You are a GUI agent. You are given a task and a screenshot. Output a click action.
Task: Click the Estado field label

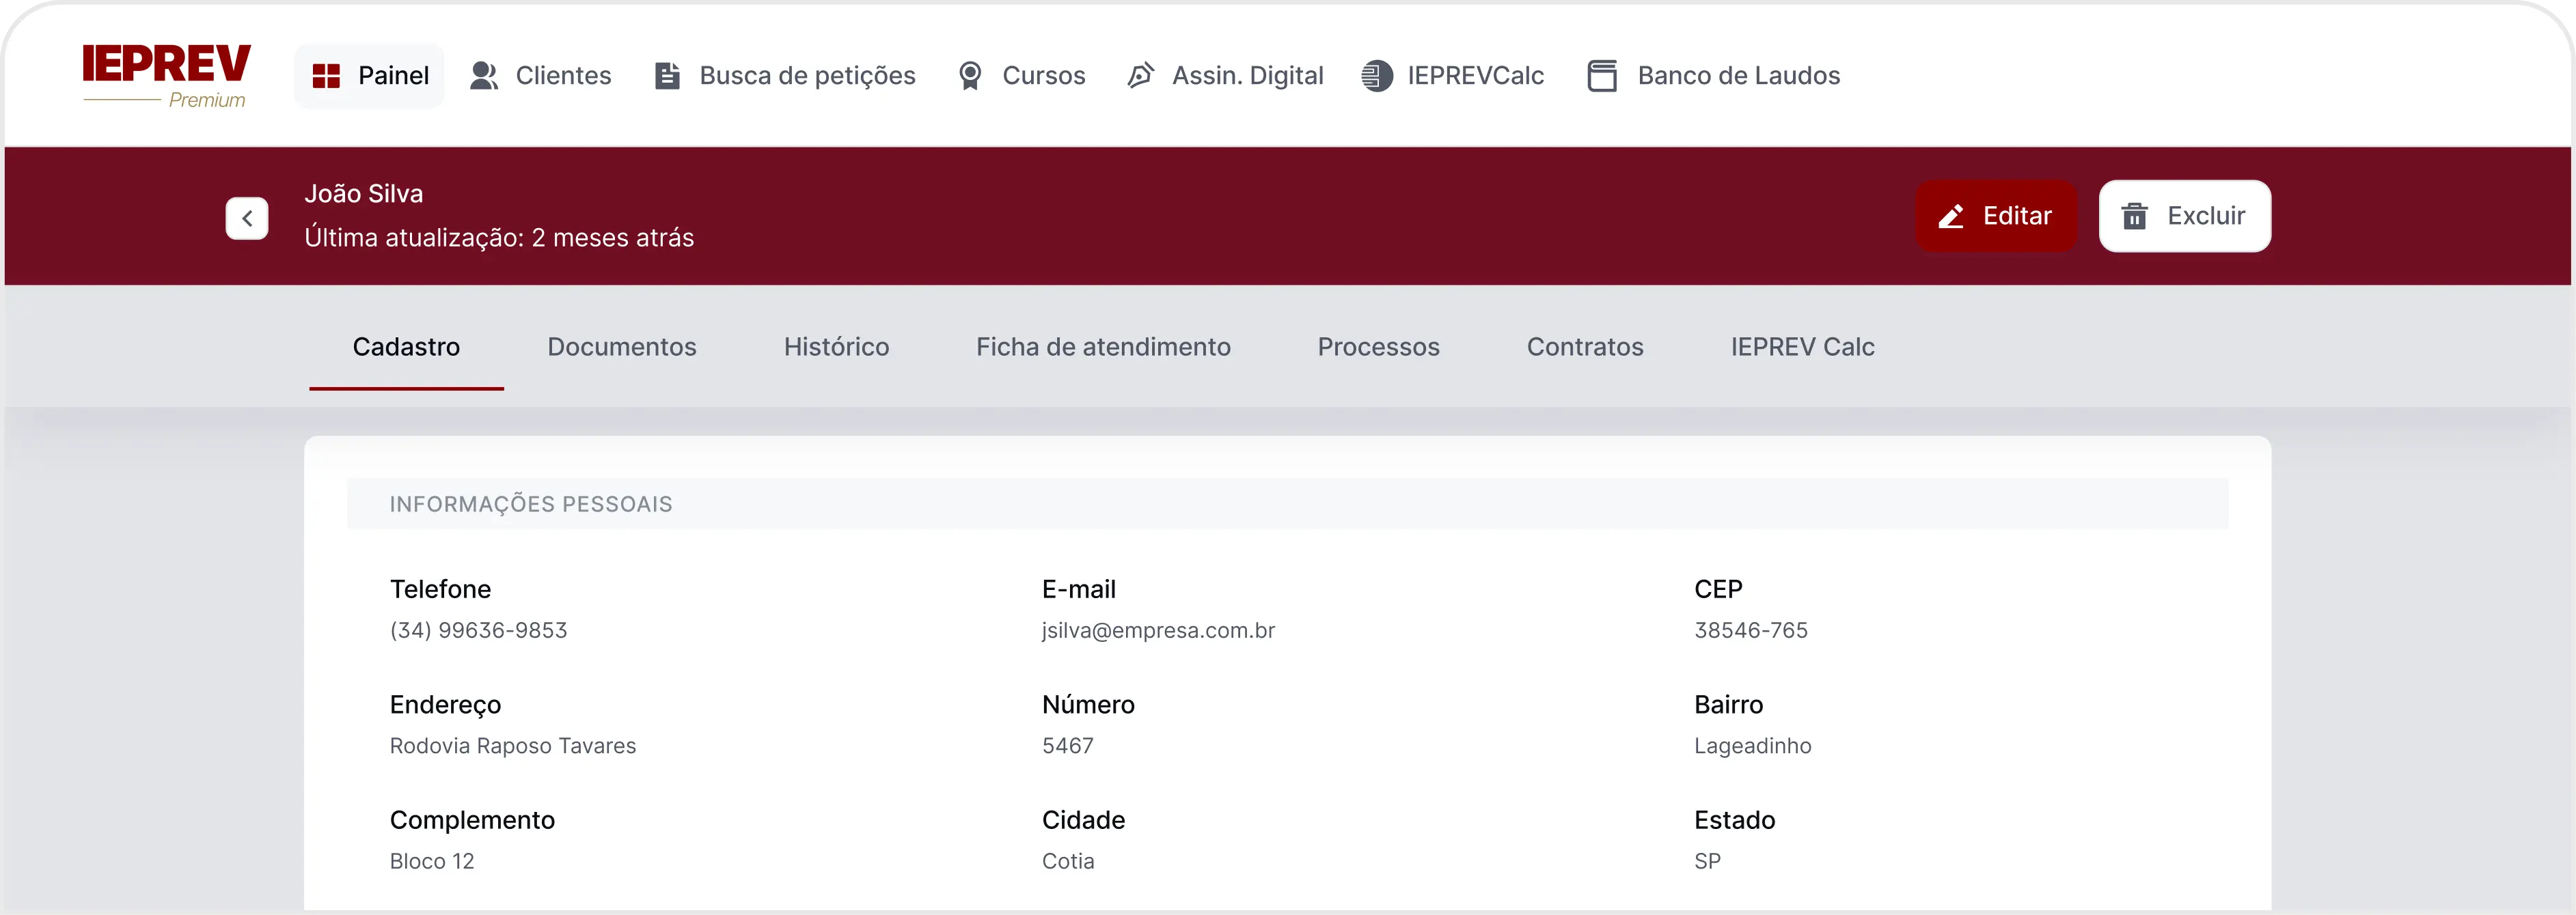click(x=1734, y=820)
